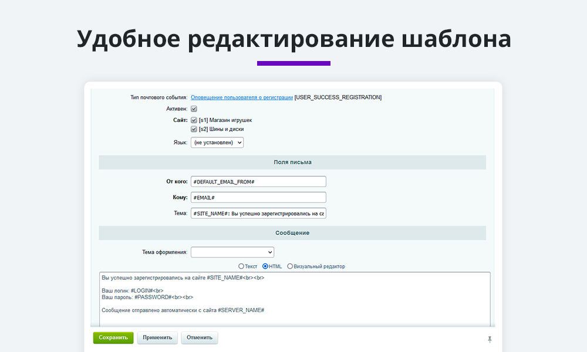Uncheck the [s2] Шины и диски site
587x352 pixels.
194,129
